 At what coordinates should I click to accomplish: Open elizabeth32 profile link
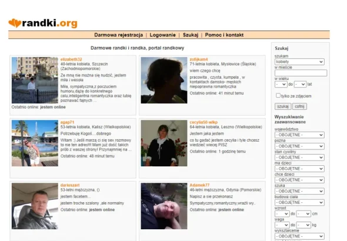pos(71,59)
